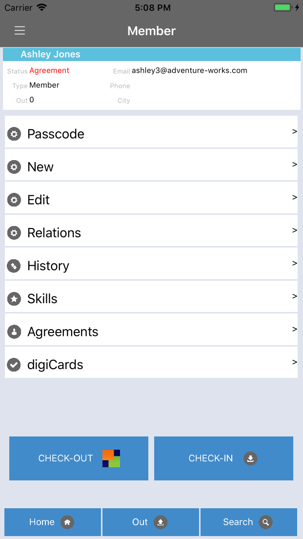The width and height of the screenshot is (303, 539).
Task: Click the checkmark icon beside digiCards
Action: coord(14,365)
